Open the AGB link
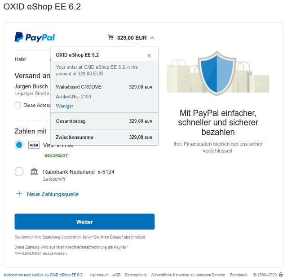Image resolution: width=287 pixels, height=280 pixels. [116, 275]
